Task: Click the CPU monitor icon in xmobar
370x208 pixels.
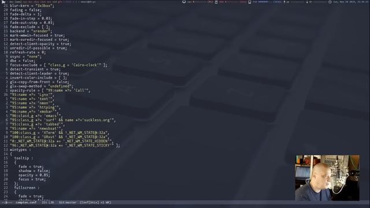Action: click(184, 2)
